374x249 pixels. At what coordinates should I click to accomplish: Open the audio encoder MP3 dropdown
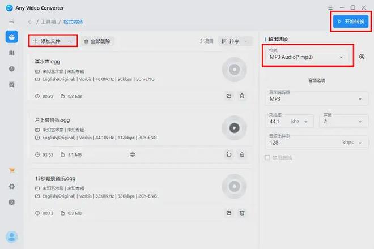tap(316, 98)
